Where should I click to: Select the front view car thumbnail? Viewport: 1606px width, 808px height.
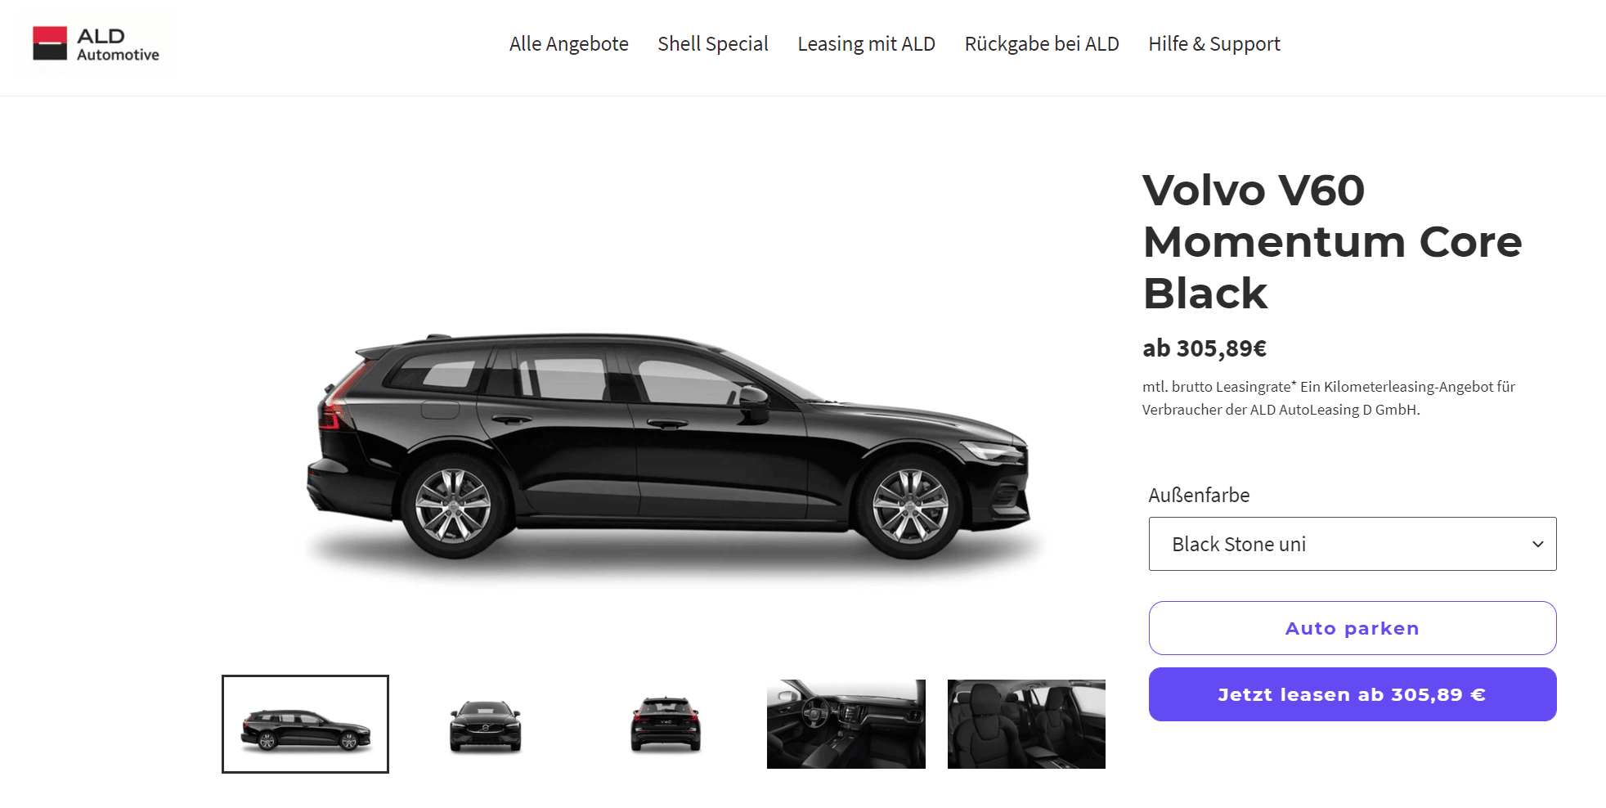click(486, 724)
